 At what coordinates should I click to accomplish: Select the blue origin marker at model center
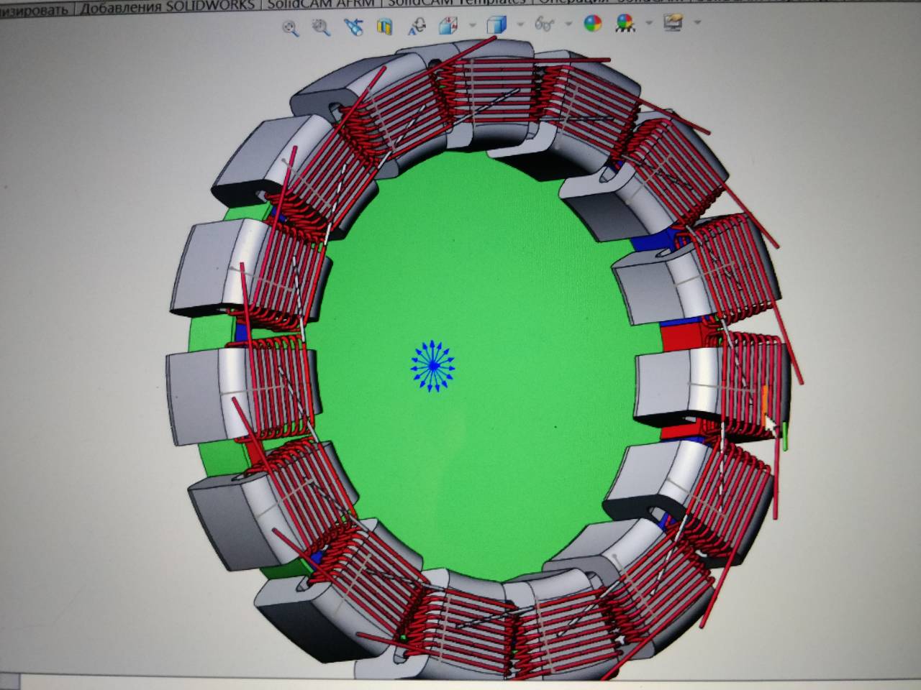click(x=432, y=366)
